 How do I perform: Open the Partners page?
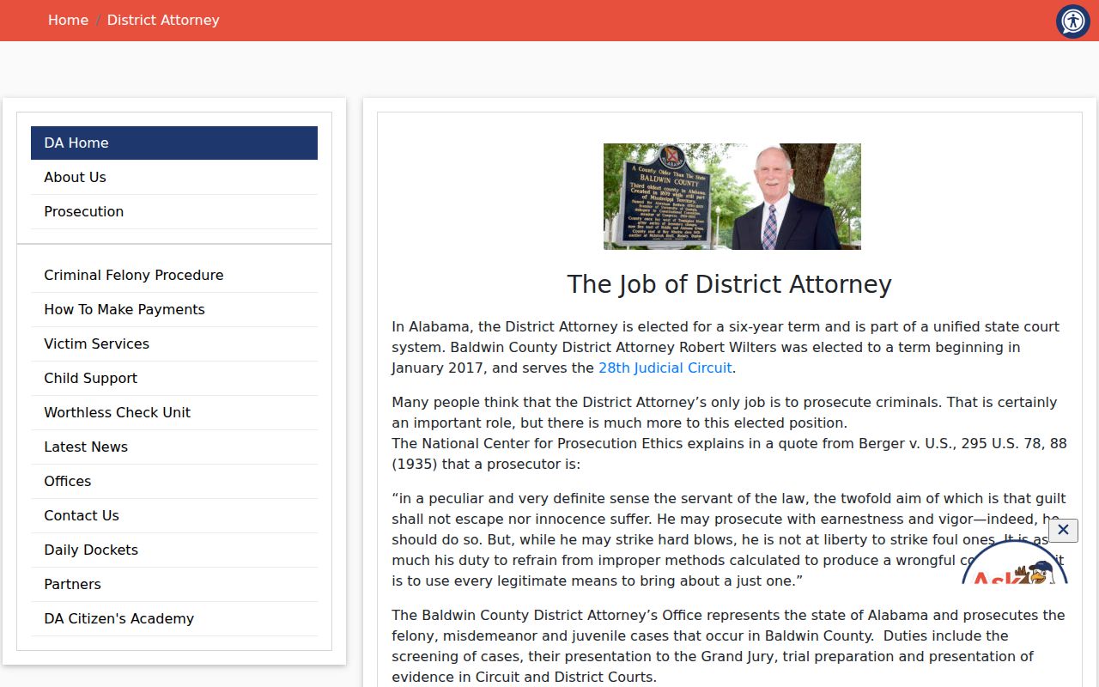coord(174,584)
